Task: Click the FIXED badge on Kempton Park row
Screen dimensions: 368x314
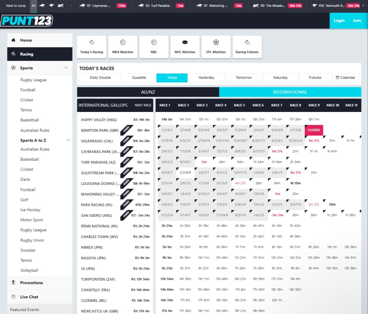Action: (x=126, y=130)
